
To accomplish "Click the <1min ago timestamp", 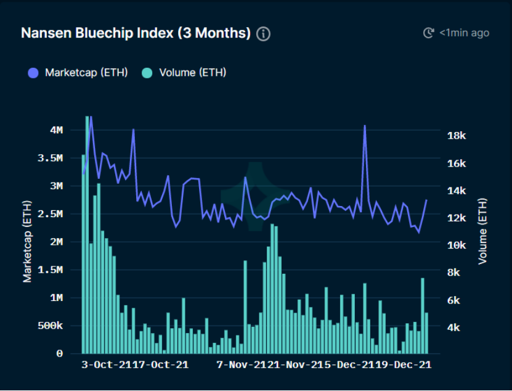I will click(464, 33).
